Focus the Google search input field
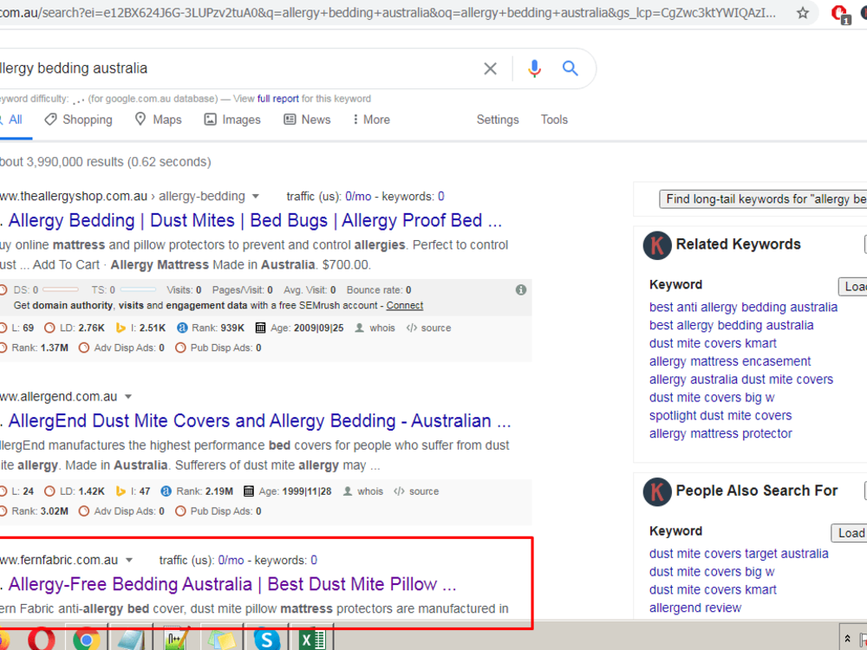The image size is (867, 650). (x=238, y=68)
